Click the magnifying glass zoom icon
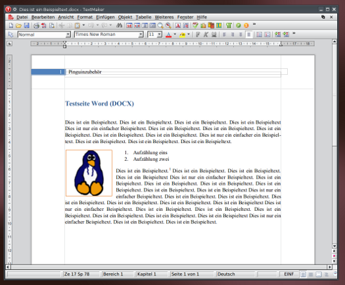Screen dimensions: 345x285 (x=160, y=26)
